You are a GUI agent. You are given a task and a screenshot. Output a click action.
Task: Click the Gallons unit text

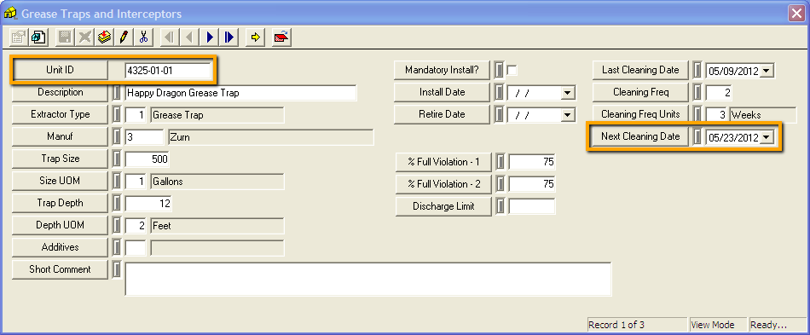coord(168,182)
